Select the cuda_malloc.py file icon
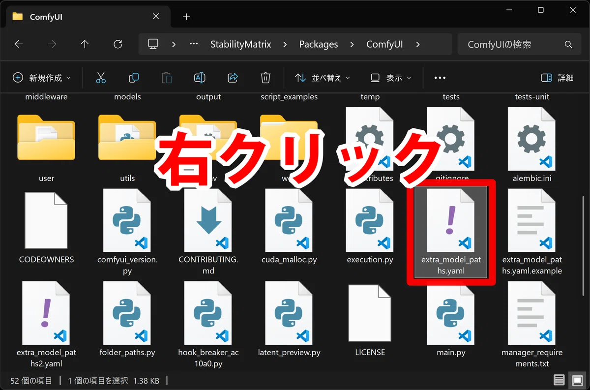The image size is (590, 390). (289, 220)
